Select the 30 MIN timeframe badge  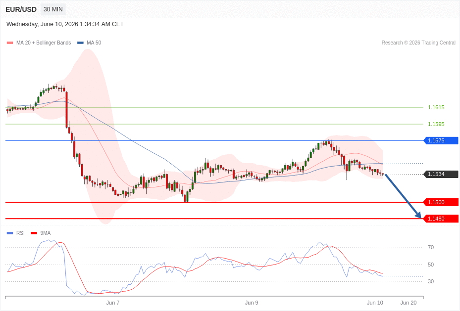click(x=53, y=9)
